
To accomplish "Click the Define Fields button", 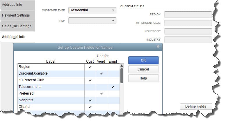I will (196, 106).
